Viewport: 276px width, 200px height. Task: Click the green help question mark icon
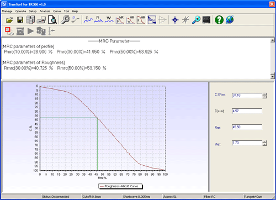(x=219, y=20)
